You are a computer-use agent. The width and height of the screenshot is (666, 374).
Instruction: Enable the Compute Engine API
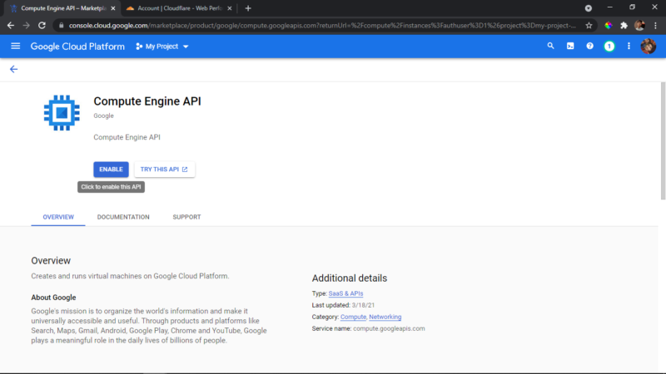(x=111, y=170)
